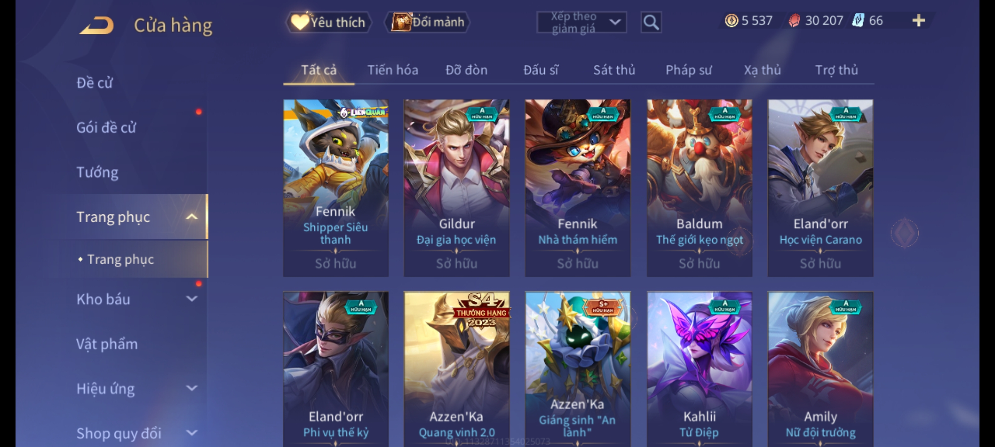Tap the back arrow icon beside Cửa hàng
The height and width of the screenshot is (447, 995).
coord(97,26)
